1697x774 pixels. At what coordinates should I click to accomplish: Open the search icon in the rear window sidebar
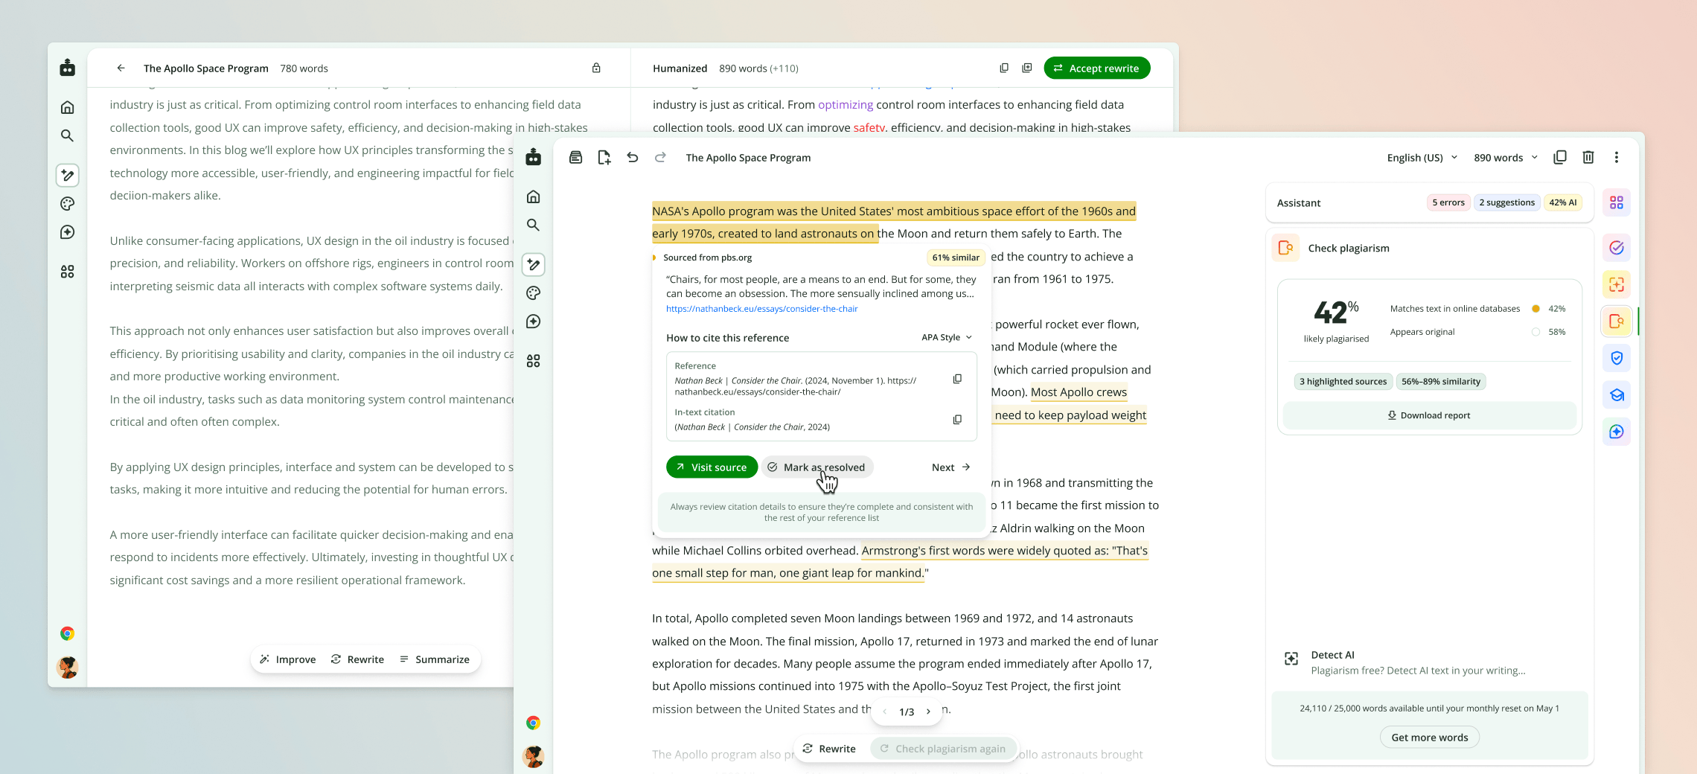click(x=67, y=135)
